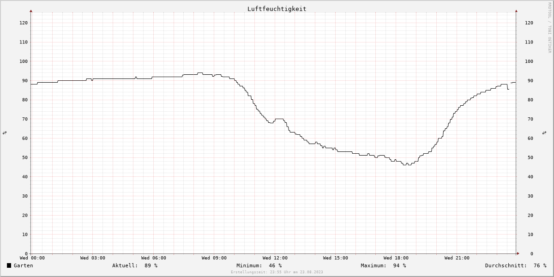Click the 120 label on left axis

pyautogui.click(x=24, y=23)
